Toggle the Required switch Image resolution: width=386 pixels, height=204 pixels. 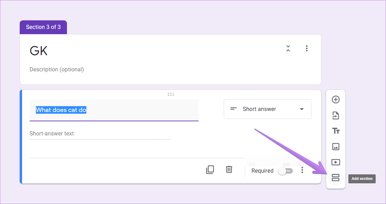[285, 171]
